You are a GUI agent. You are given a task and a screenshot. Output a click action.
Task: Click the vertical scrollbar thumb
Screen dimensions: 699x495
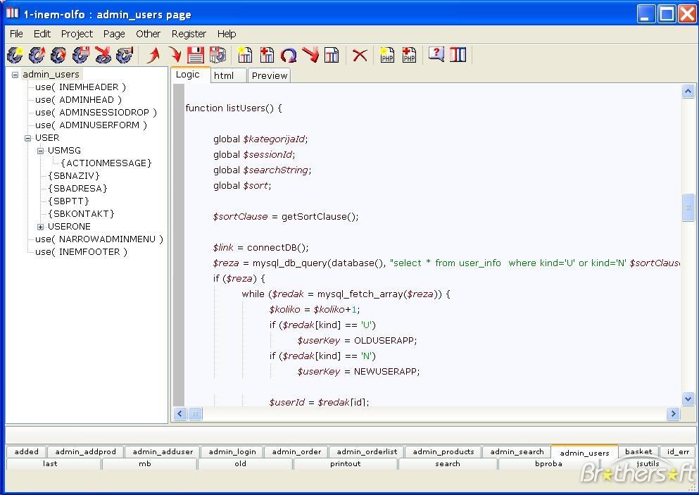pyautogui.click(x=688, y=207)
